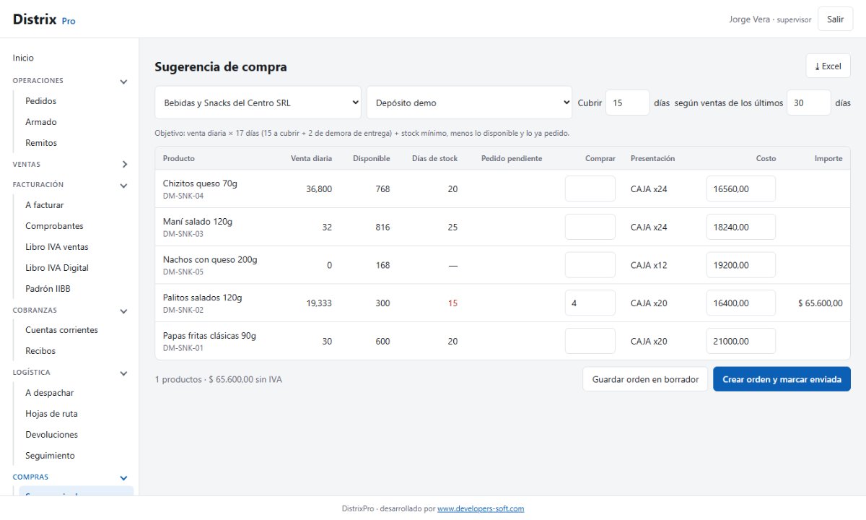Click the user name Jorge Vera
Screen dimensions: 866x520
pos(750,19)
